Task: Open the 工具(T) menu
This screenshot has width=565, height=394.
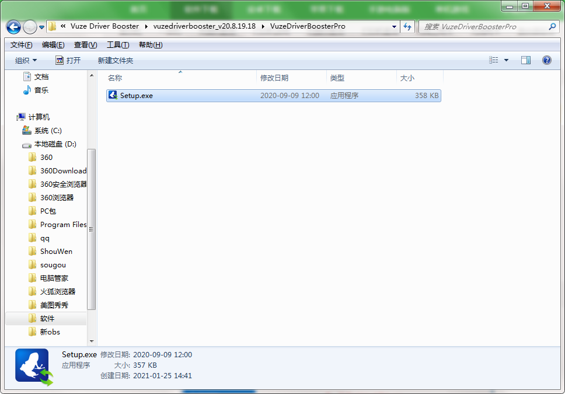Action: [x=118, y=45]
